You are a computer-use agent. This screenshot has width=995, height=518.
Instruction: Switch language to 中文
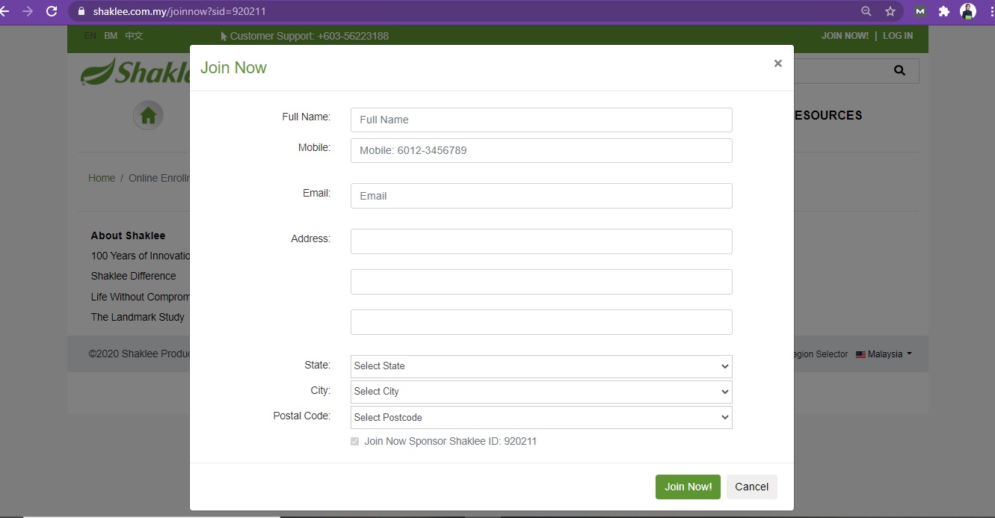134,36
